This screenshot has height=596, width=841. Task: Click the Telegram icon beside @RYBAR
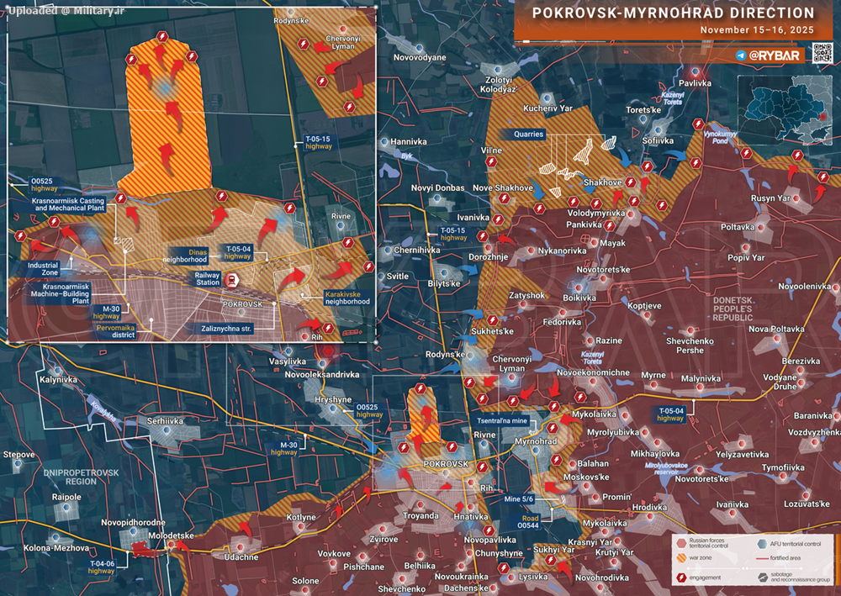[x=740, y=55]
